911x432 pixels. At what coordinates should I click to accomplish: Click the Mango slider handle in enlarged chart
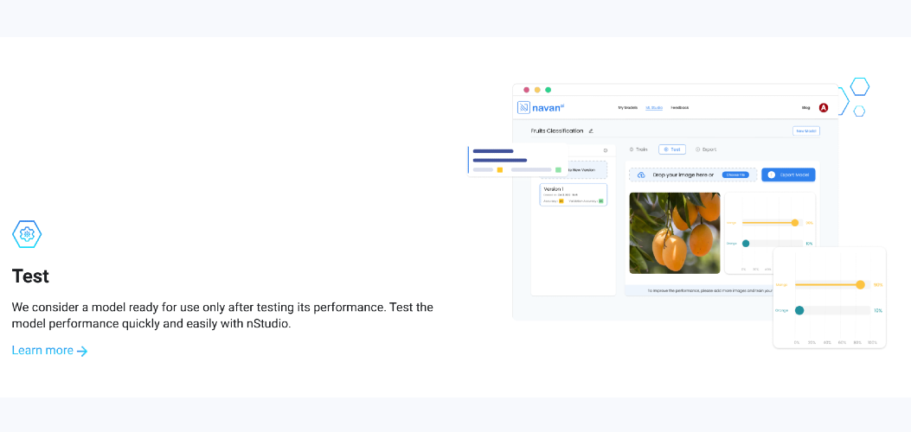860,284
